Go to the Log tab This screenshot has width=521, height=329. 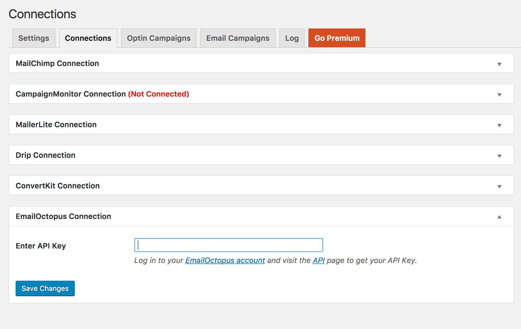tap(292, 38)
